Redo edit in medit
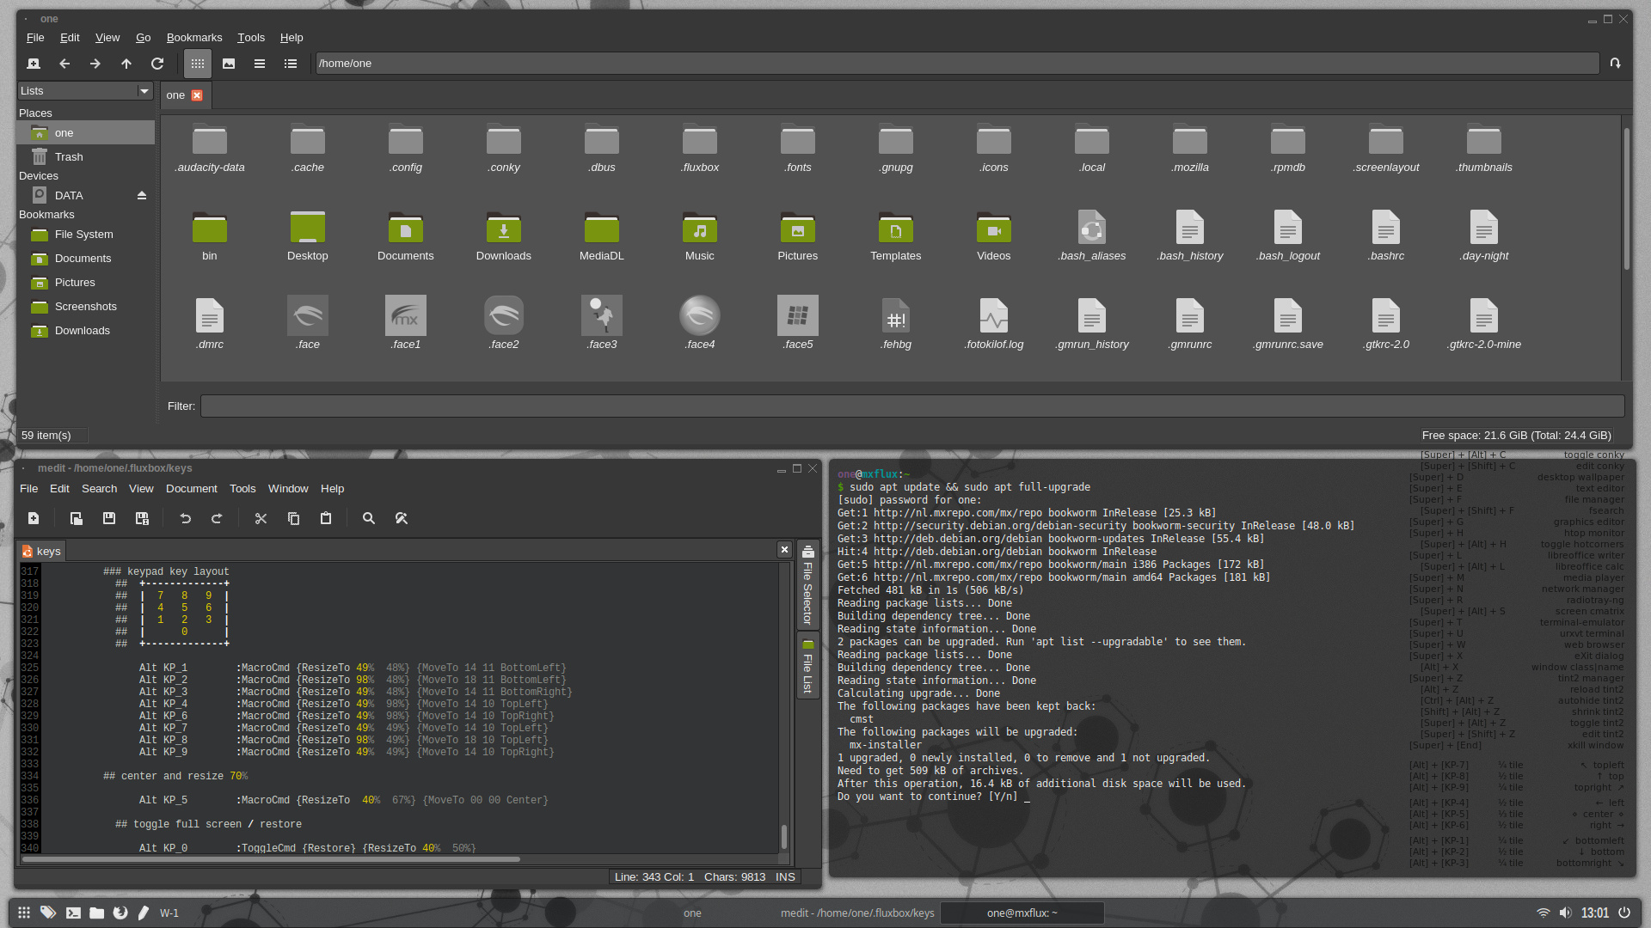 [218, 519]
